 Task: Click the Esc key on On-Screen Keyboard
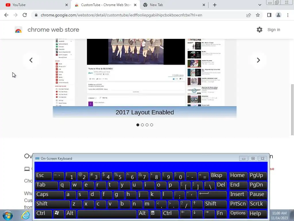[x=44, y=176]
